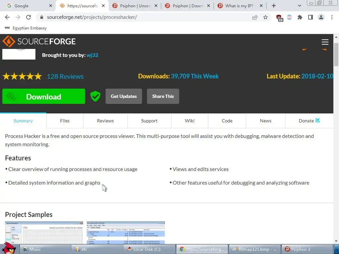
Task: Click the address bar URL
Action: click(x=92, y=17)
